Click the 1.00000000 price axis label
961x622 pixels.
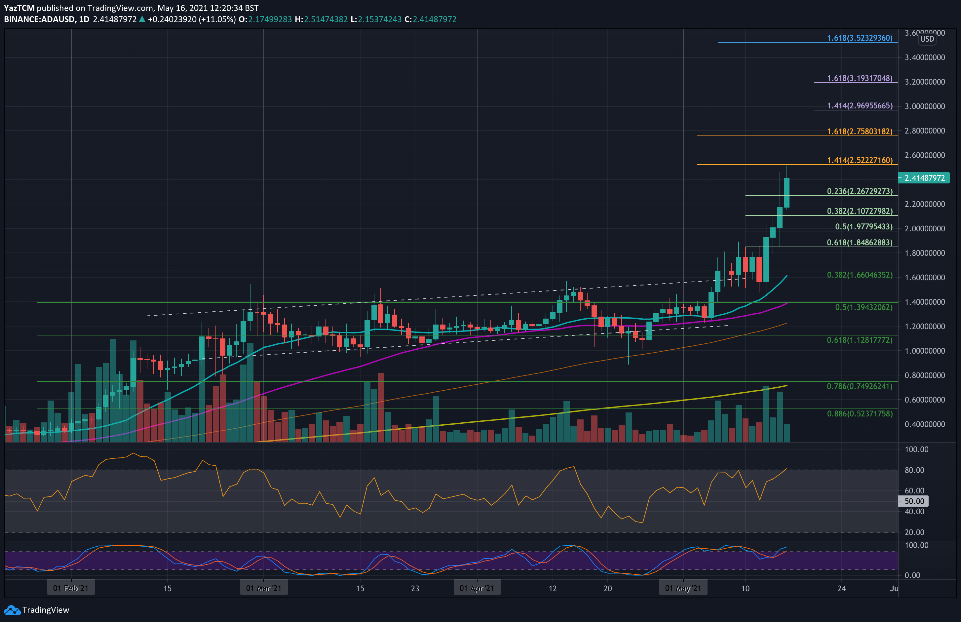tap(925, 351)
